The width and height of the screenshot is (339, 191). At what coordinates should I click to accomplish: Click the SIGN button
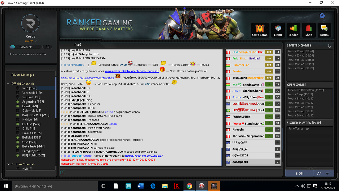click(x=299, y=174)
